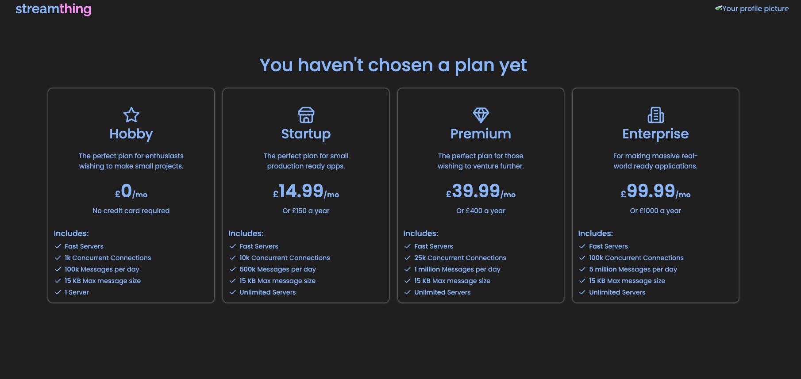Choose the Hobby plan title
This screenshot has width=801, height=379.
click(131, 134)
